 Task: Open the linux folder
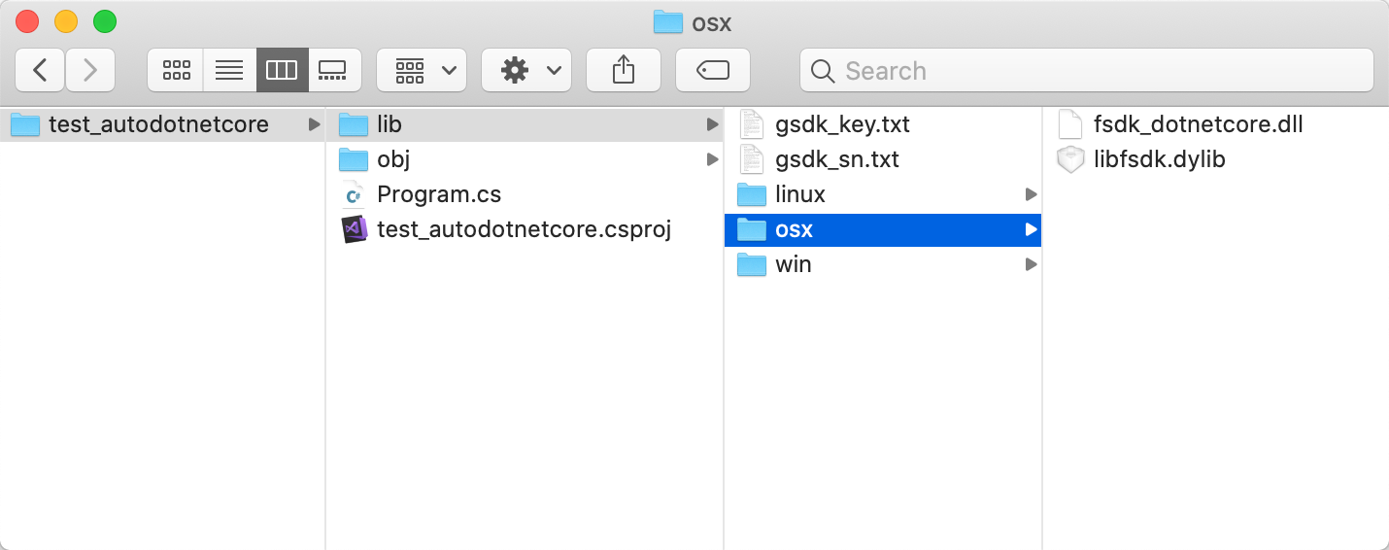(x=800, y=194)
